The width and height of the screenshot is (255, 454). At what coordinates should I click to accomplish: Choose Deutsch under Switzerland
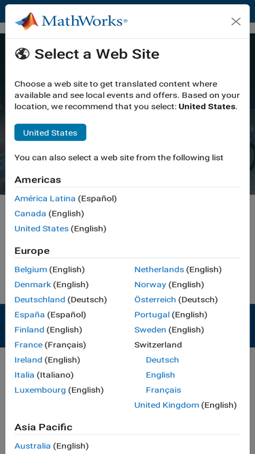pyautogui.click(x=163, y=360)
